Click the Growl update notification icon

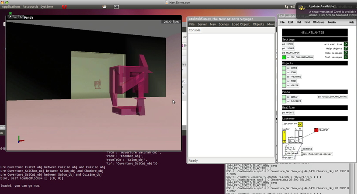[x=302, y=8]
